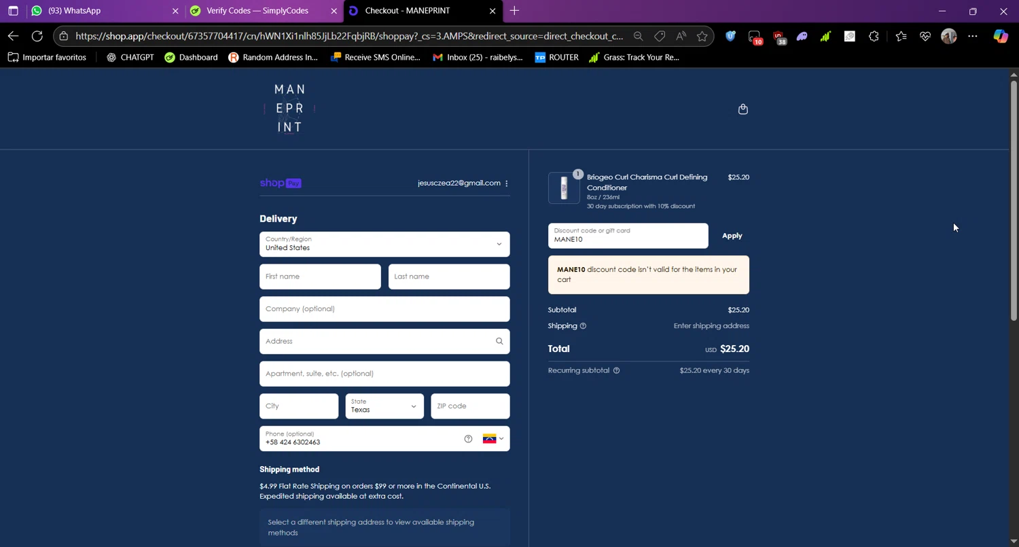Focus the ZIP code field
Image resolution: width=1019 pixels, height=547 pixels.
(470, 406)
